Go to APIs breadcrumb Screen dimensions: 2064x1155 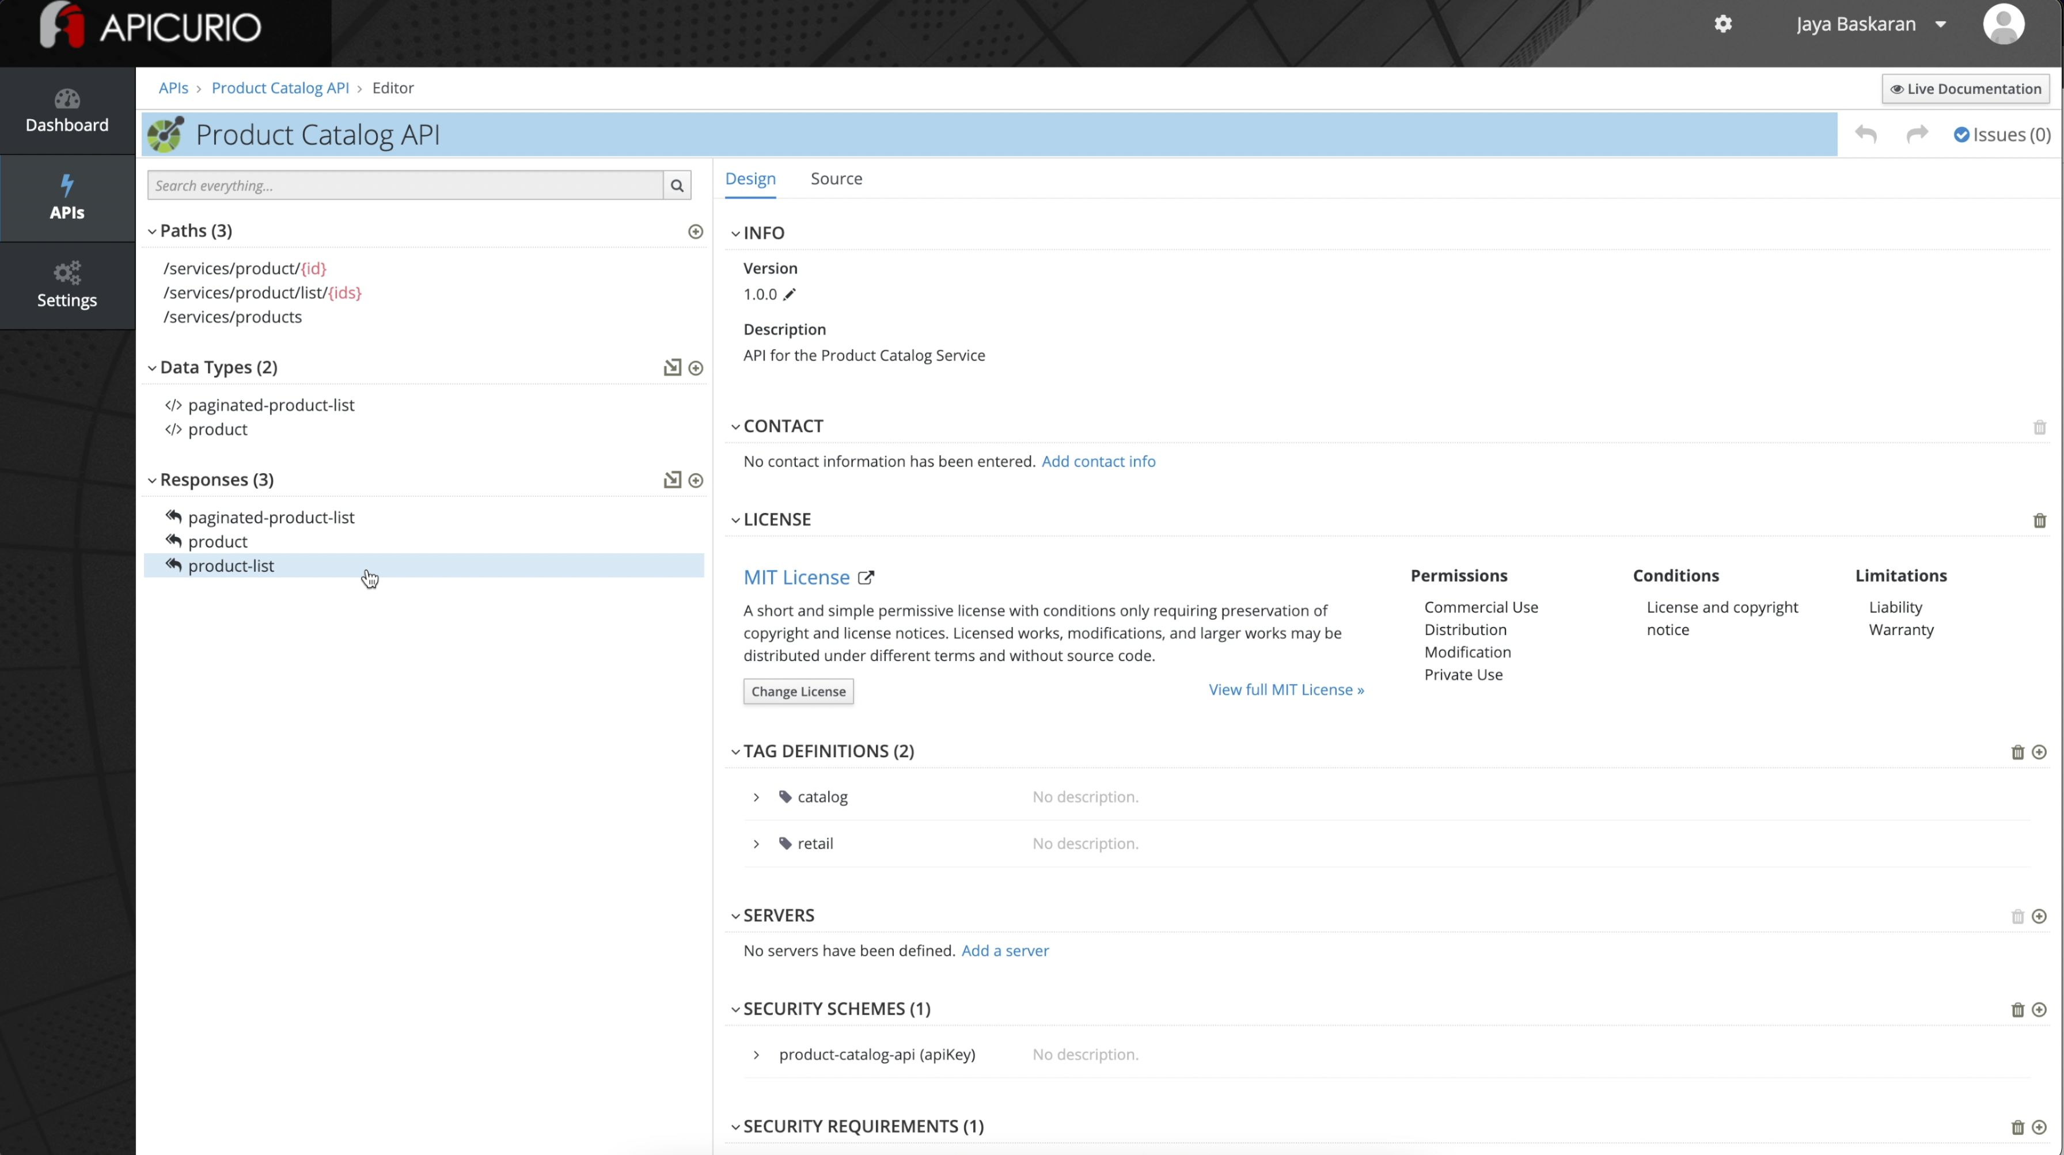point(173,88)
